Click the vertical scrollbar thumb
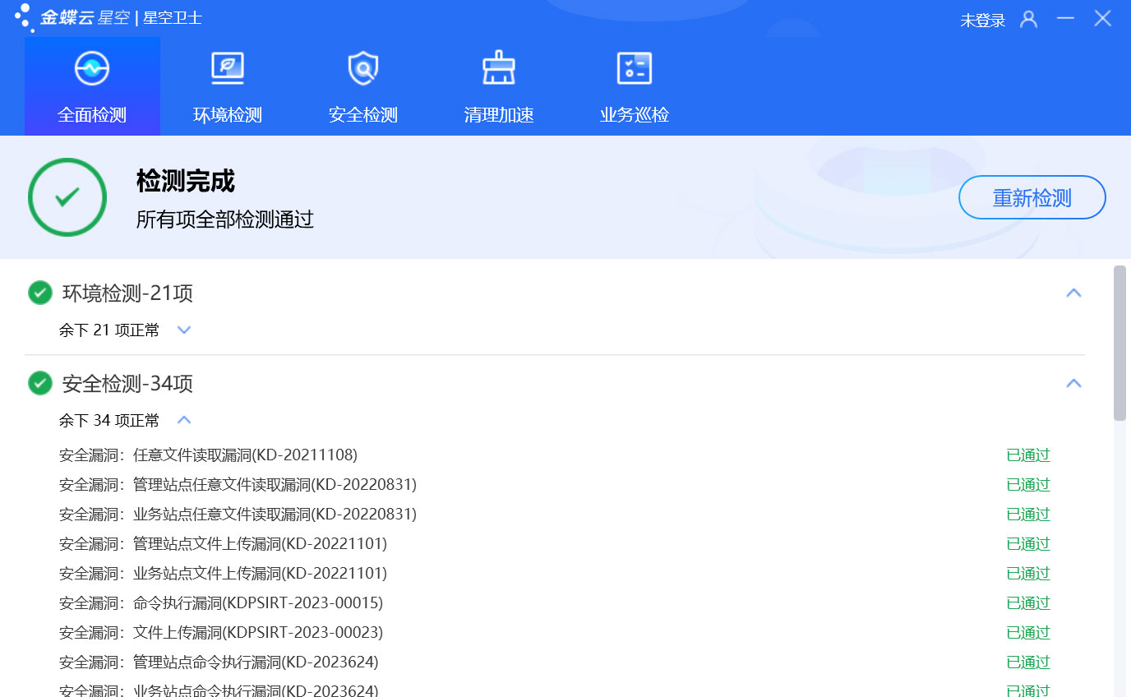1131x697 pixels. coord(1119,343)
